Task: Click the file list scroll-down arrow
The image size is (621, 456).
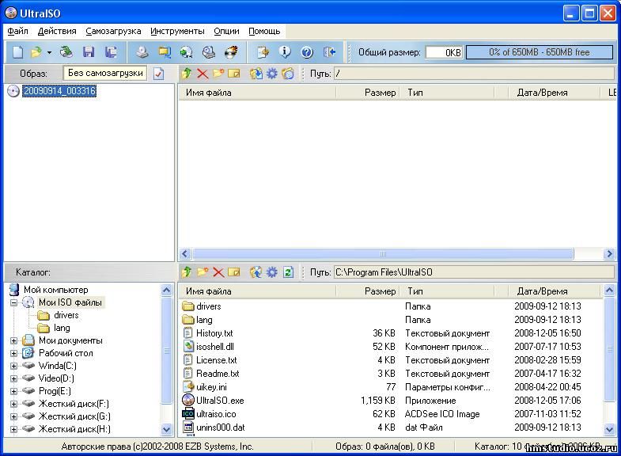Action: (609, 428)
